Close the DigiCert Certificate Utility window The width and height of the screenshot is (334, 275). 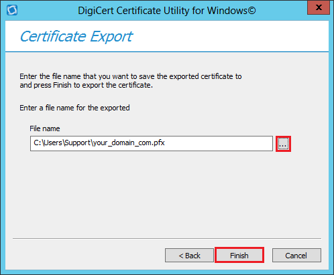319,8
